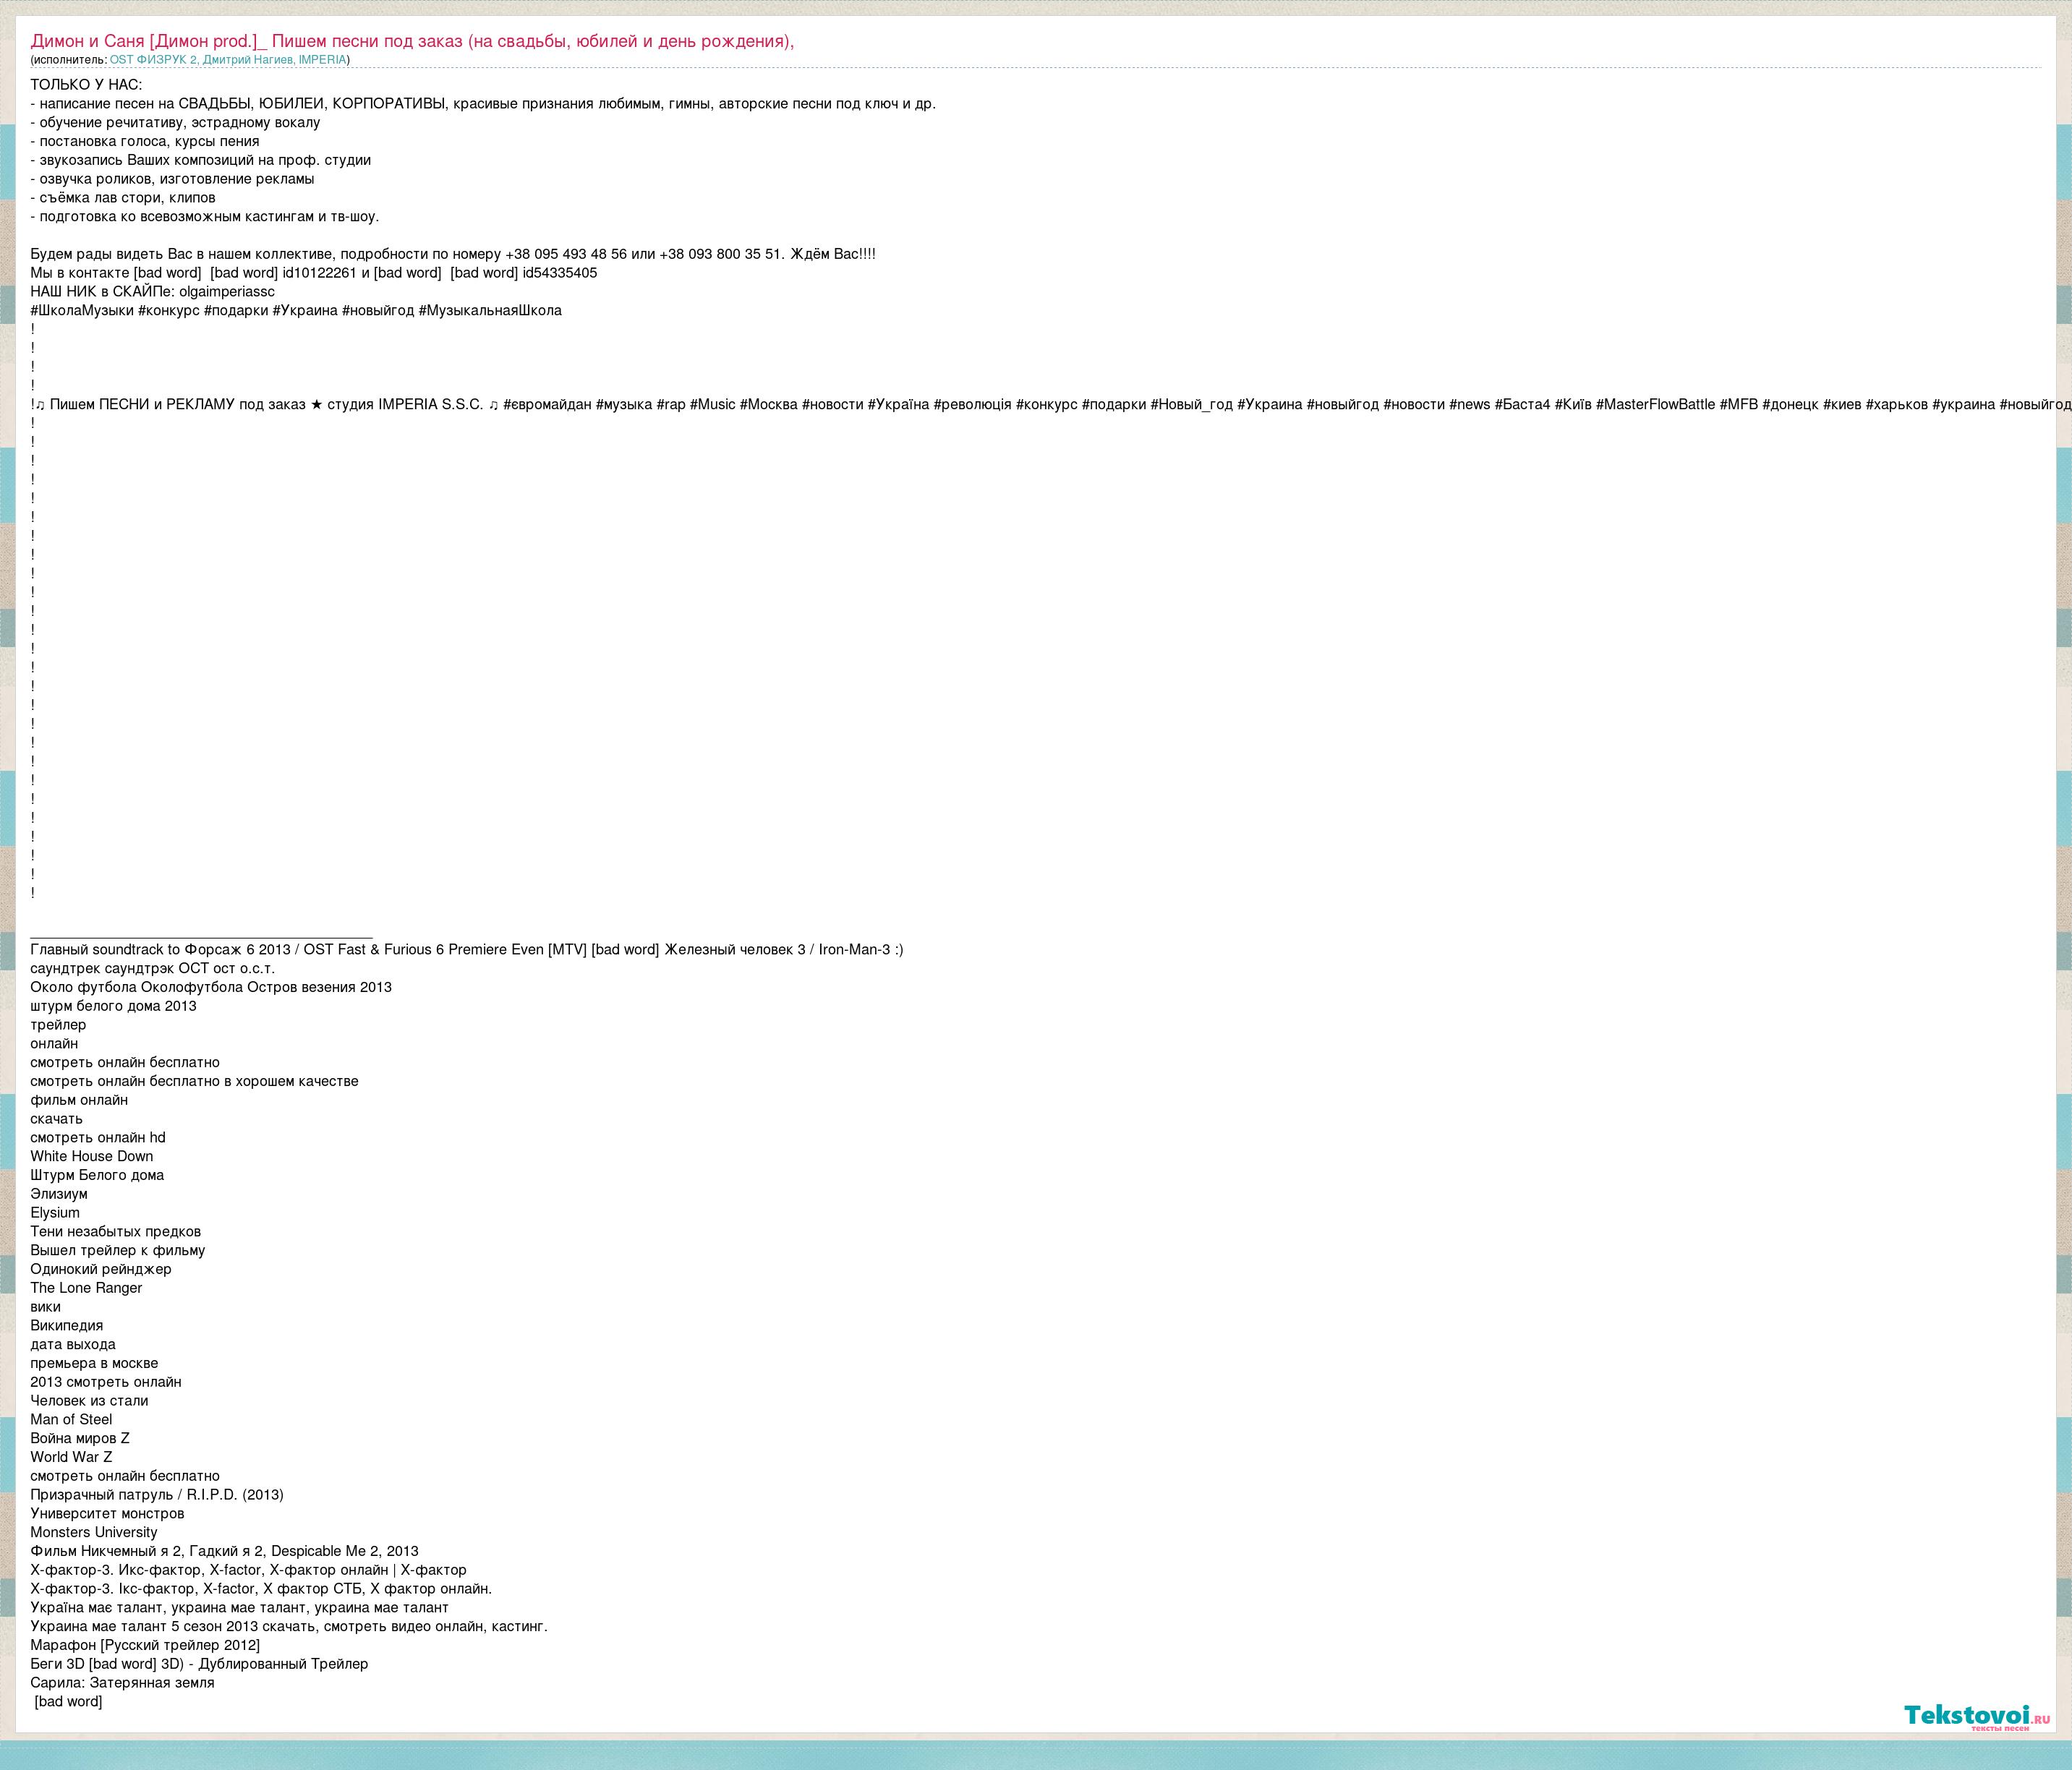Image resolution: width=2072 pixels, height=1770 pixels.
Task: Click the phone numbers line 'Будем рады видеть Вас'
Action: click(x=453, y=254)
